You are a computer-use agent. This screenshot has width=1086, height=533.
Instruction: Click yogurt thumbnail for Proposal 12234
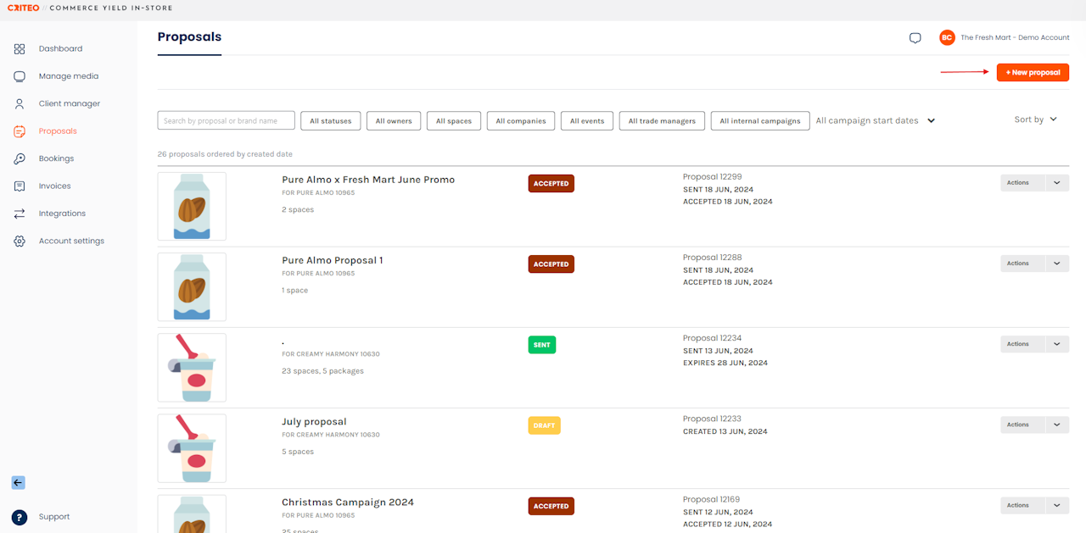point(192,368)
